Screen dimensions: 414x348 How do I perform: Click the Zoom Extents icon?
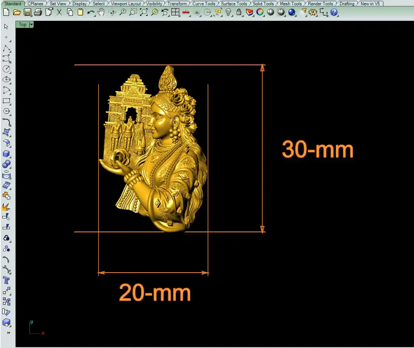tap(144, 12)
